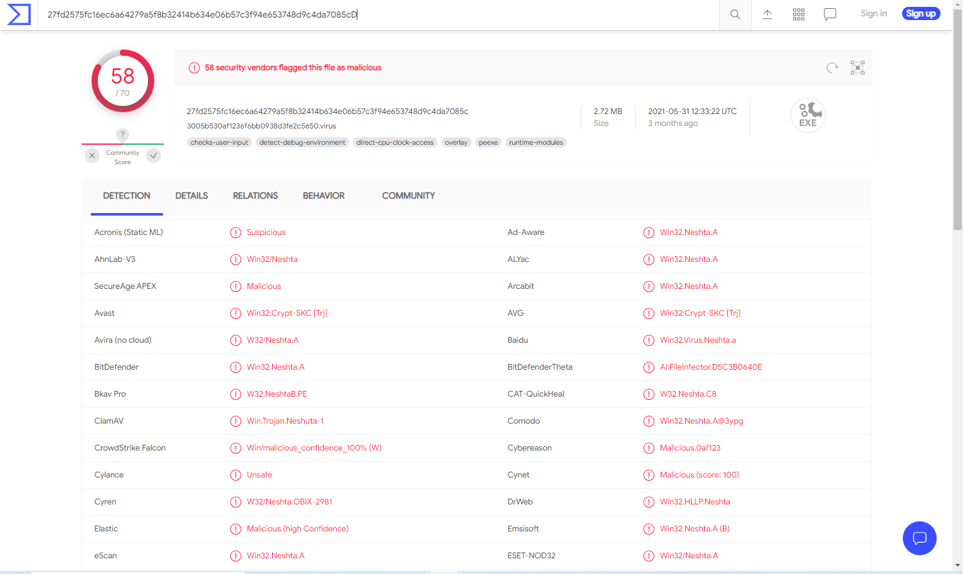Open the RELATIONS tab

click(255, 196)
